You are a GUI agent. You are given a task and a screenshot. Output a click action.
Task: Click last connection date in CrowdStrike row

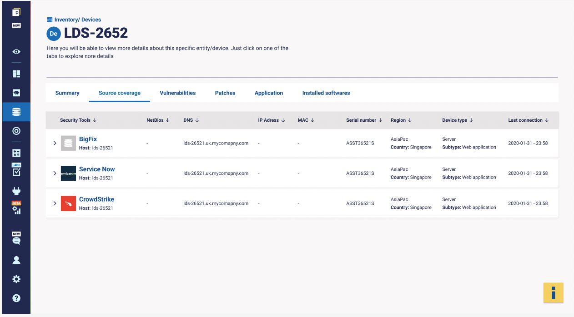coord(528,203)
